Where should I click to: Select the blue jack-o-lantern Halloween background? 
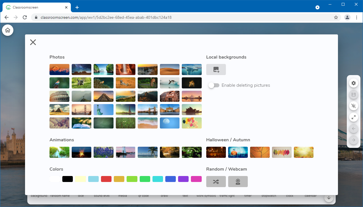(238, 152)
